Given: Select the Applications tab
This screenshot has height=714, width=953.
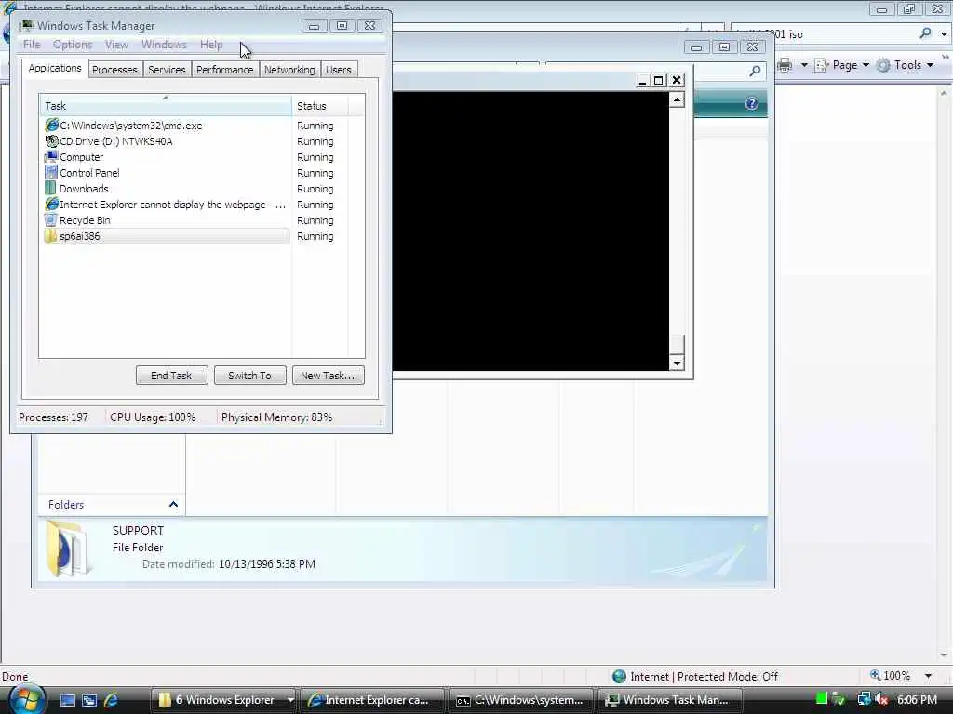Looking at the screenshot, I should (x=55, y=68).
